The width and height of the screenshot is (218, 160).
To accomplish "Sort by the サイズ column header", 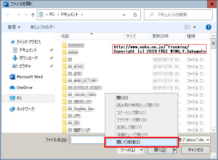I will pos(137,36).
